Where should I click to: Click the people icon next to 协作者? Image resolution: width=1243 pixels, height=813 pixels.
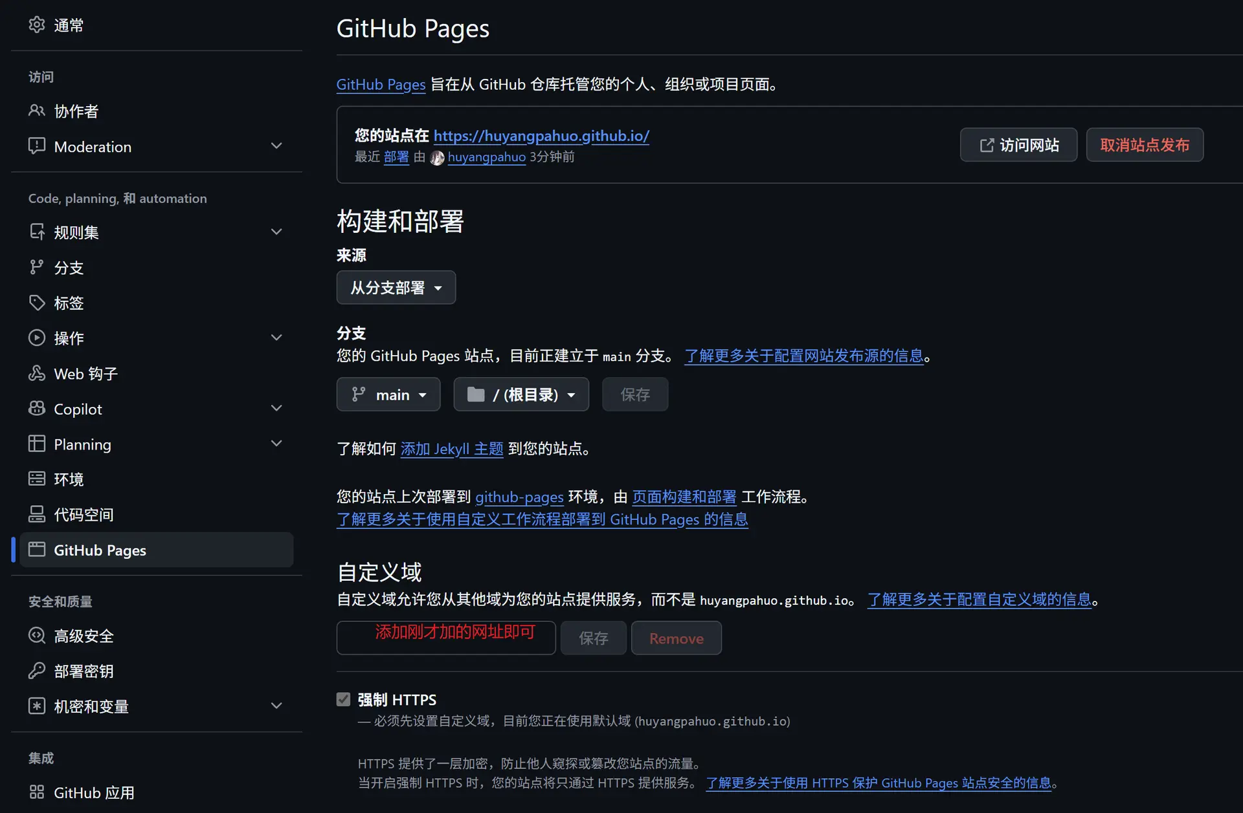coord(37,111)
